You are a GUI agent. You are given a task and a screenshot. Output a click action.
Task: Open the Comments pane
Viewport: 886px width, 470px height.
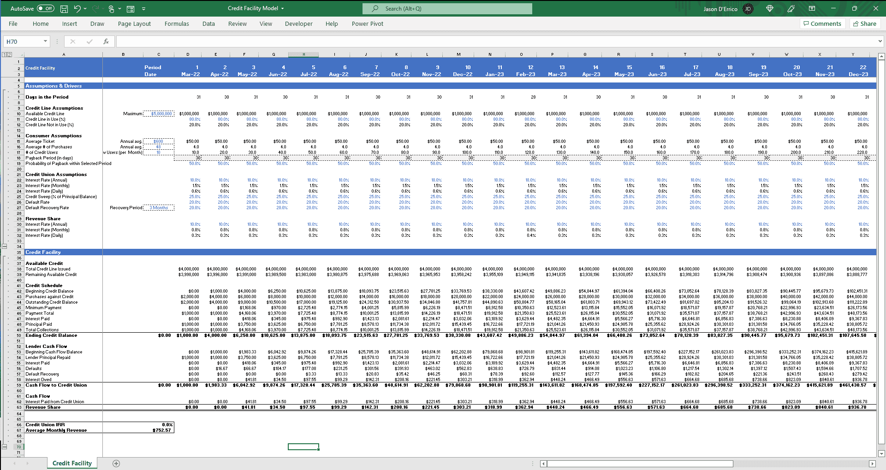(x=822, y=23)
